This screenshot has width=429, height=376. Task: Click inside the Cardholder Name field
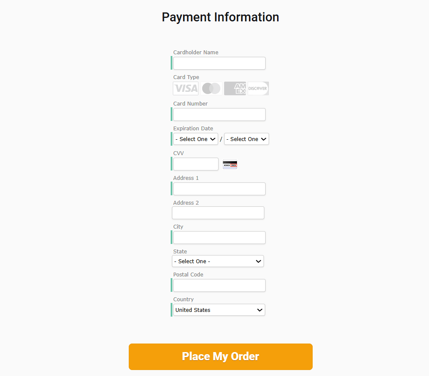[x=219, y=63]
